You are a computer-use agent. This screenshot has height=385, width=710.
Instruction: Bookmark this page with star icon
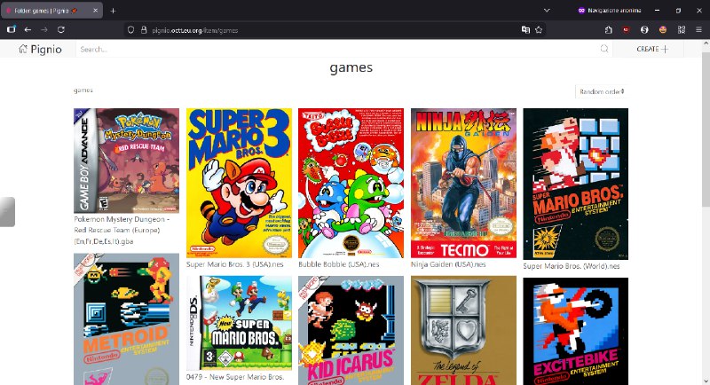(x=540, y=29)
